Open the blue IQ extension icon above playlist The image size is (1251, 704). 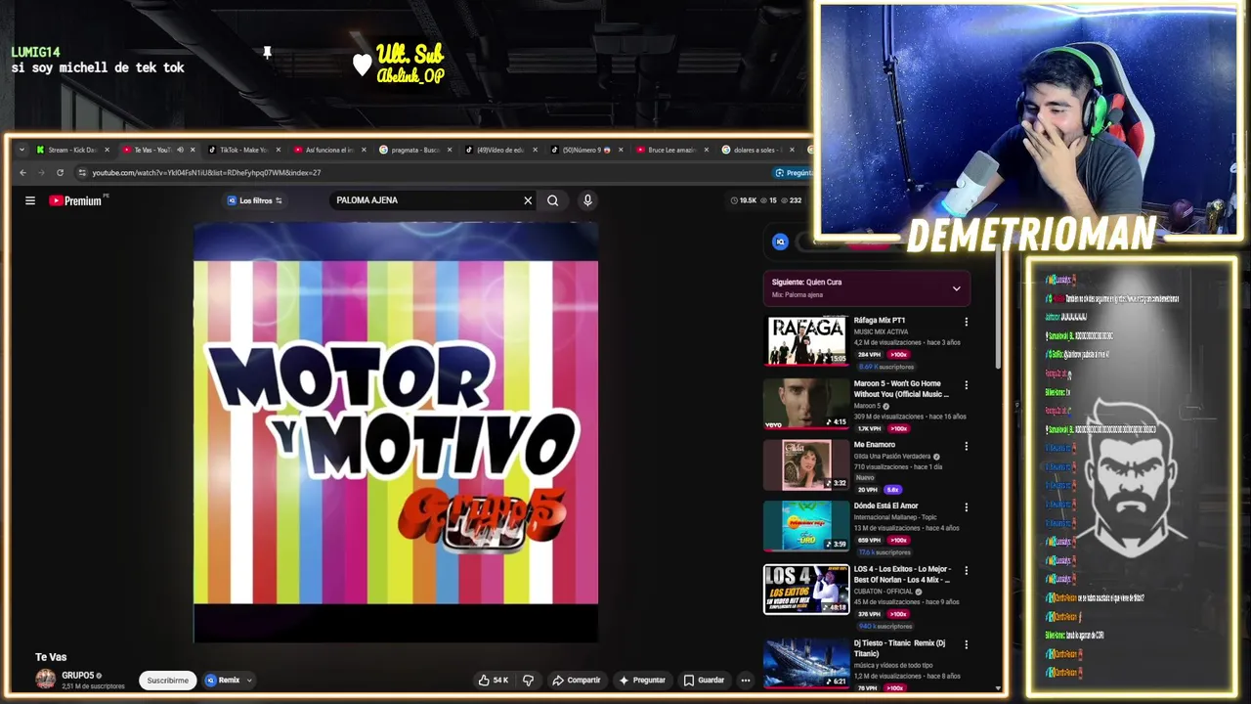pyautogui.click(x=780, y=242)
